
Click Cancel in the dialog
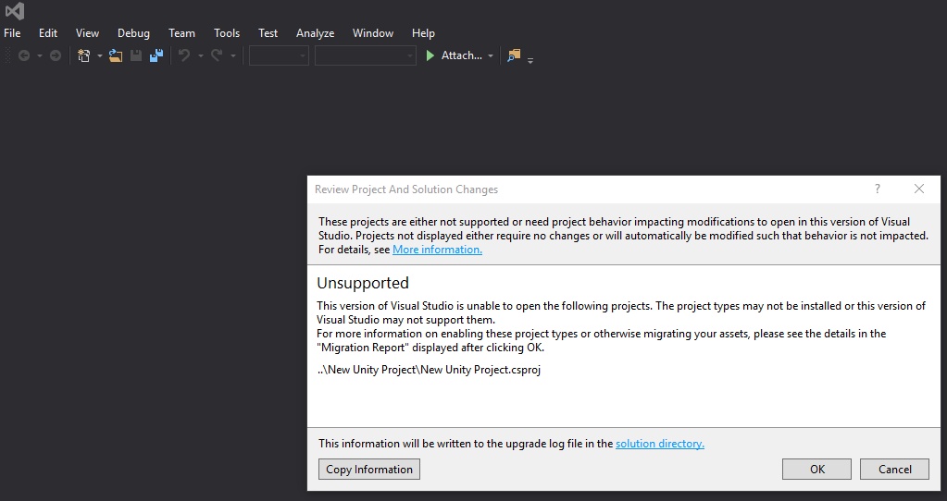pyautogui.click(x=894, y=469)
